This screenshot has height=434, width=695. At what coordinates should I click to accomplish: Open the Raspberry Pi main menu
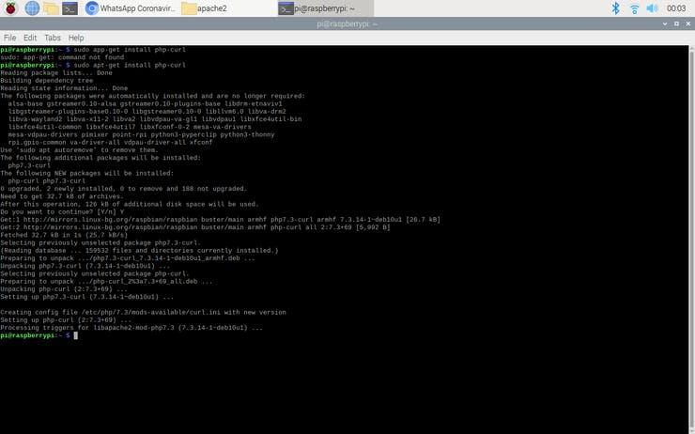[x=10, y=8]
